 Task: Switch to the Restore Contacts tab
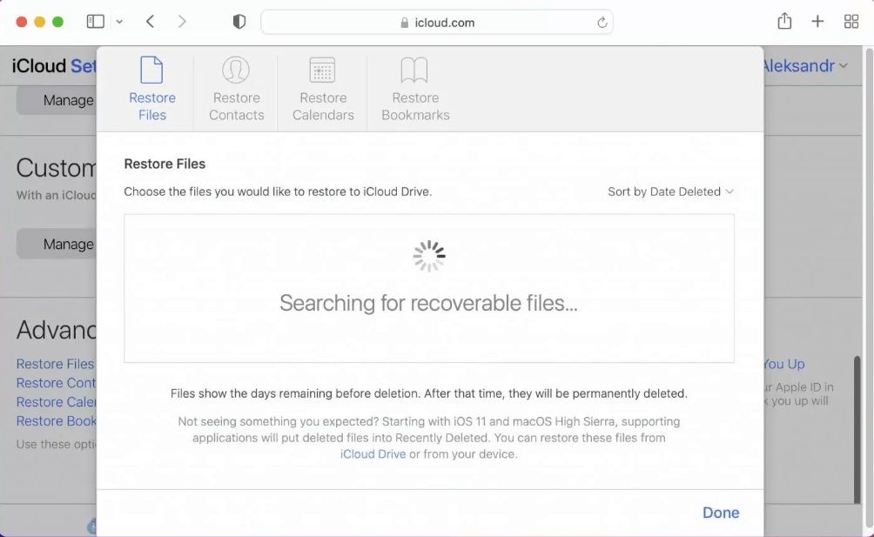pos(236,89)
